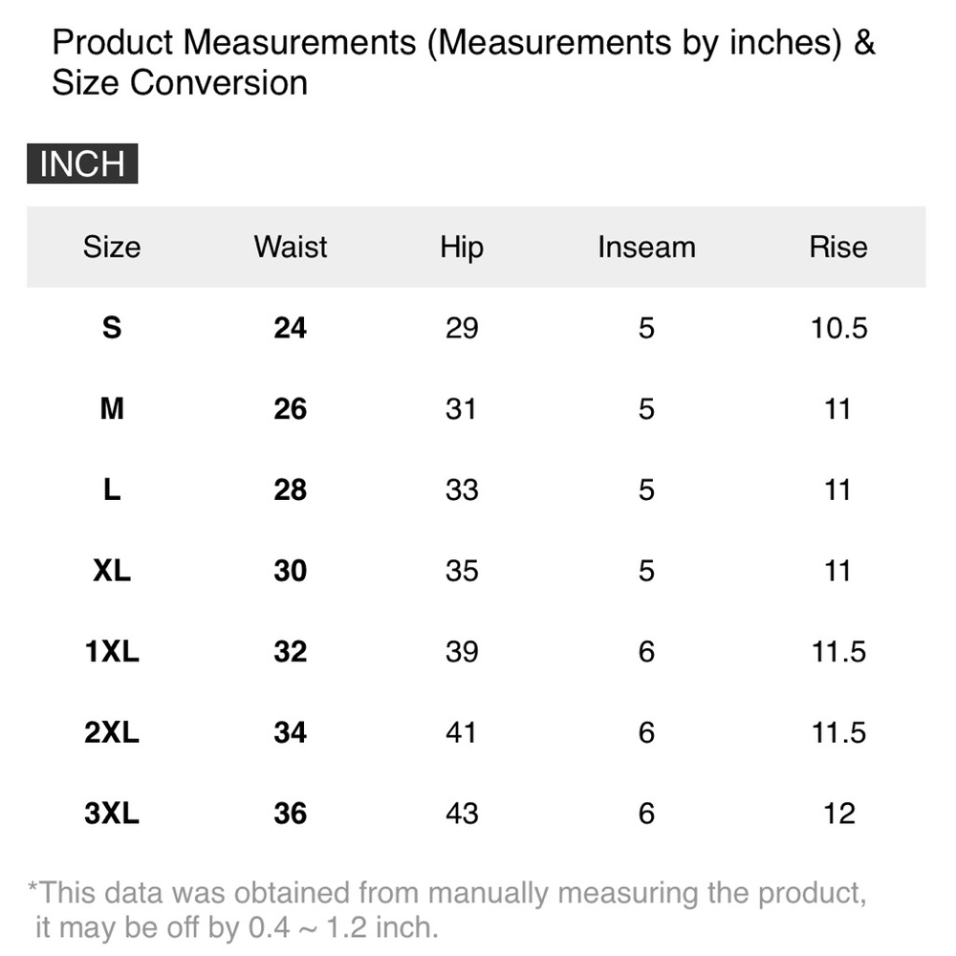Select the L size row label
The width and height of the screenshot is (956, 956).
click(112, 489)
